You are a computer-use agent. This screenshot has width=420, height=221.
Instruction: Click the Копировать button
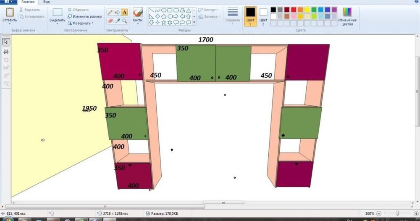31,17
